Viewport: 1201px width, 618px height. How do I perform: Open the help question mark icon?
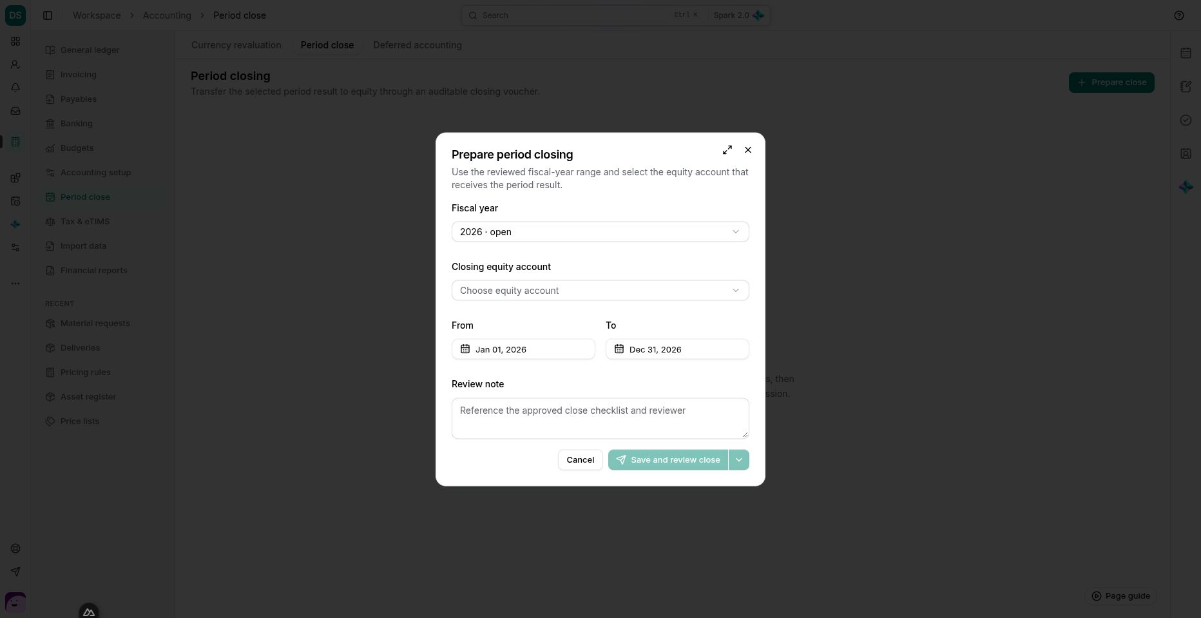point(1179,15)
